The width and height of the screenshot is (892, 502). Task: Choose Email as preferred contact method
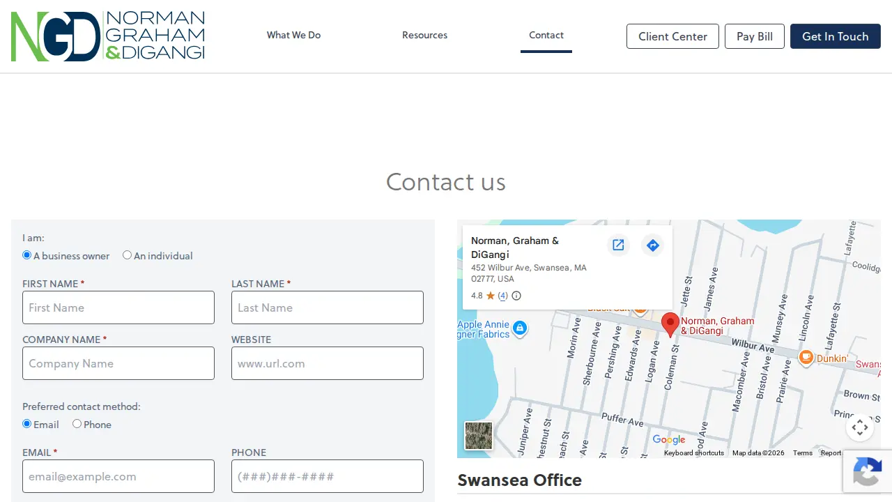pyautogui.click(x=27, y=424)
